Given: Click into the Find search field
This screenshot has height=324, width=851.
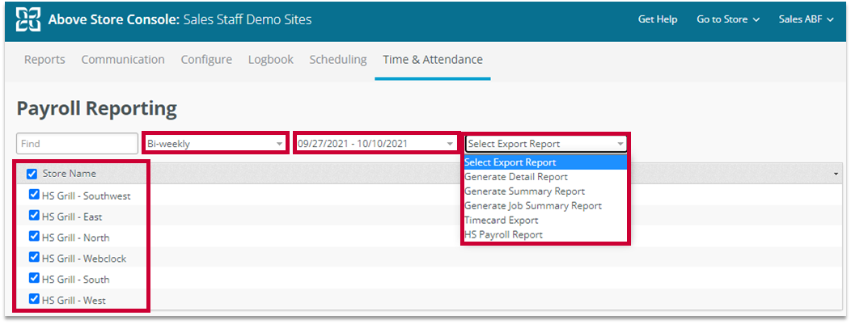Looking at the screenshot, I should click(x=77, y=144).
